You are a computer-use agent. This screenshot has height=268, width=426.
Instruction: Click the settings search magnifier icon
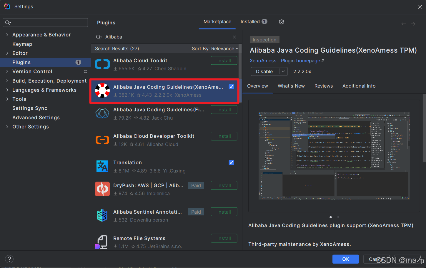tap(8, 23)
